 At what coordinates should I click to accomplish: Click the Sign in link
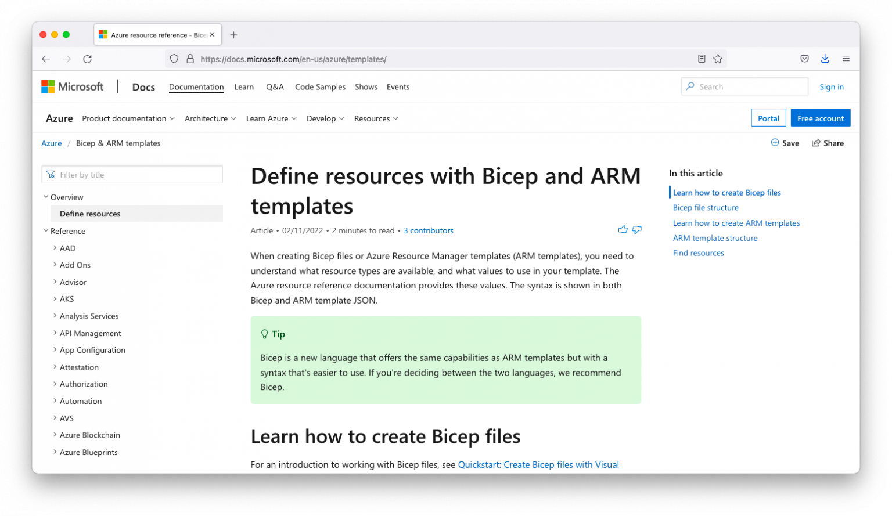click(x=832, y=87)
